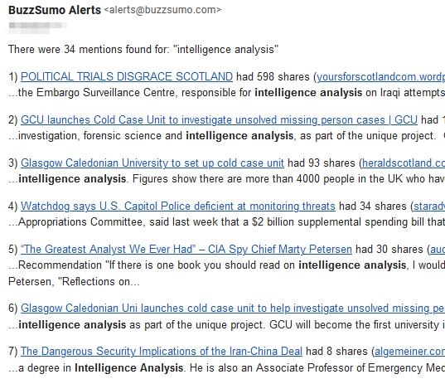The height and width of the screenshot is (384, 445).
Task: Click the BuzzSumo Alerts sender name
Action: pyautogui.click(x=55, y=10)
